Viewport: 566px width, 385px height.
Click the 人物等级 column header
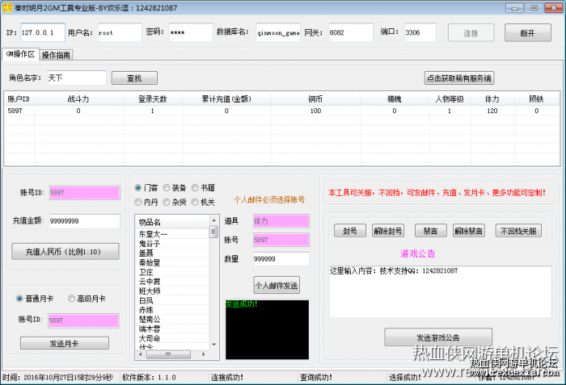pyautogui.click(x=450, y=99)
